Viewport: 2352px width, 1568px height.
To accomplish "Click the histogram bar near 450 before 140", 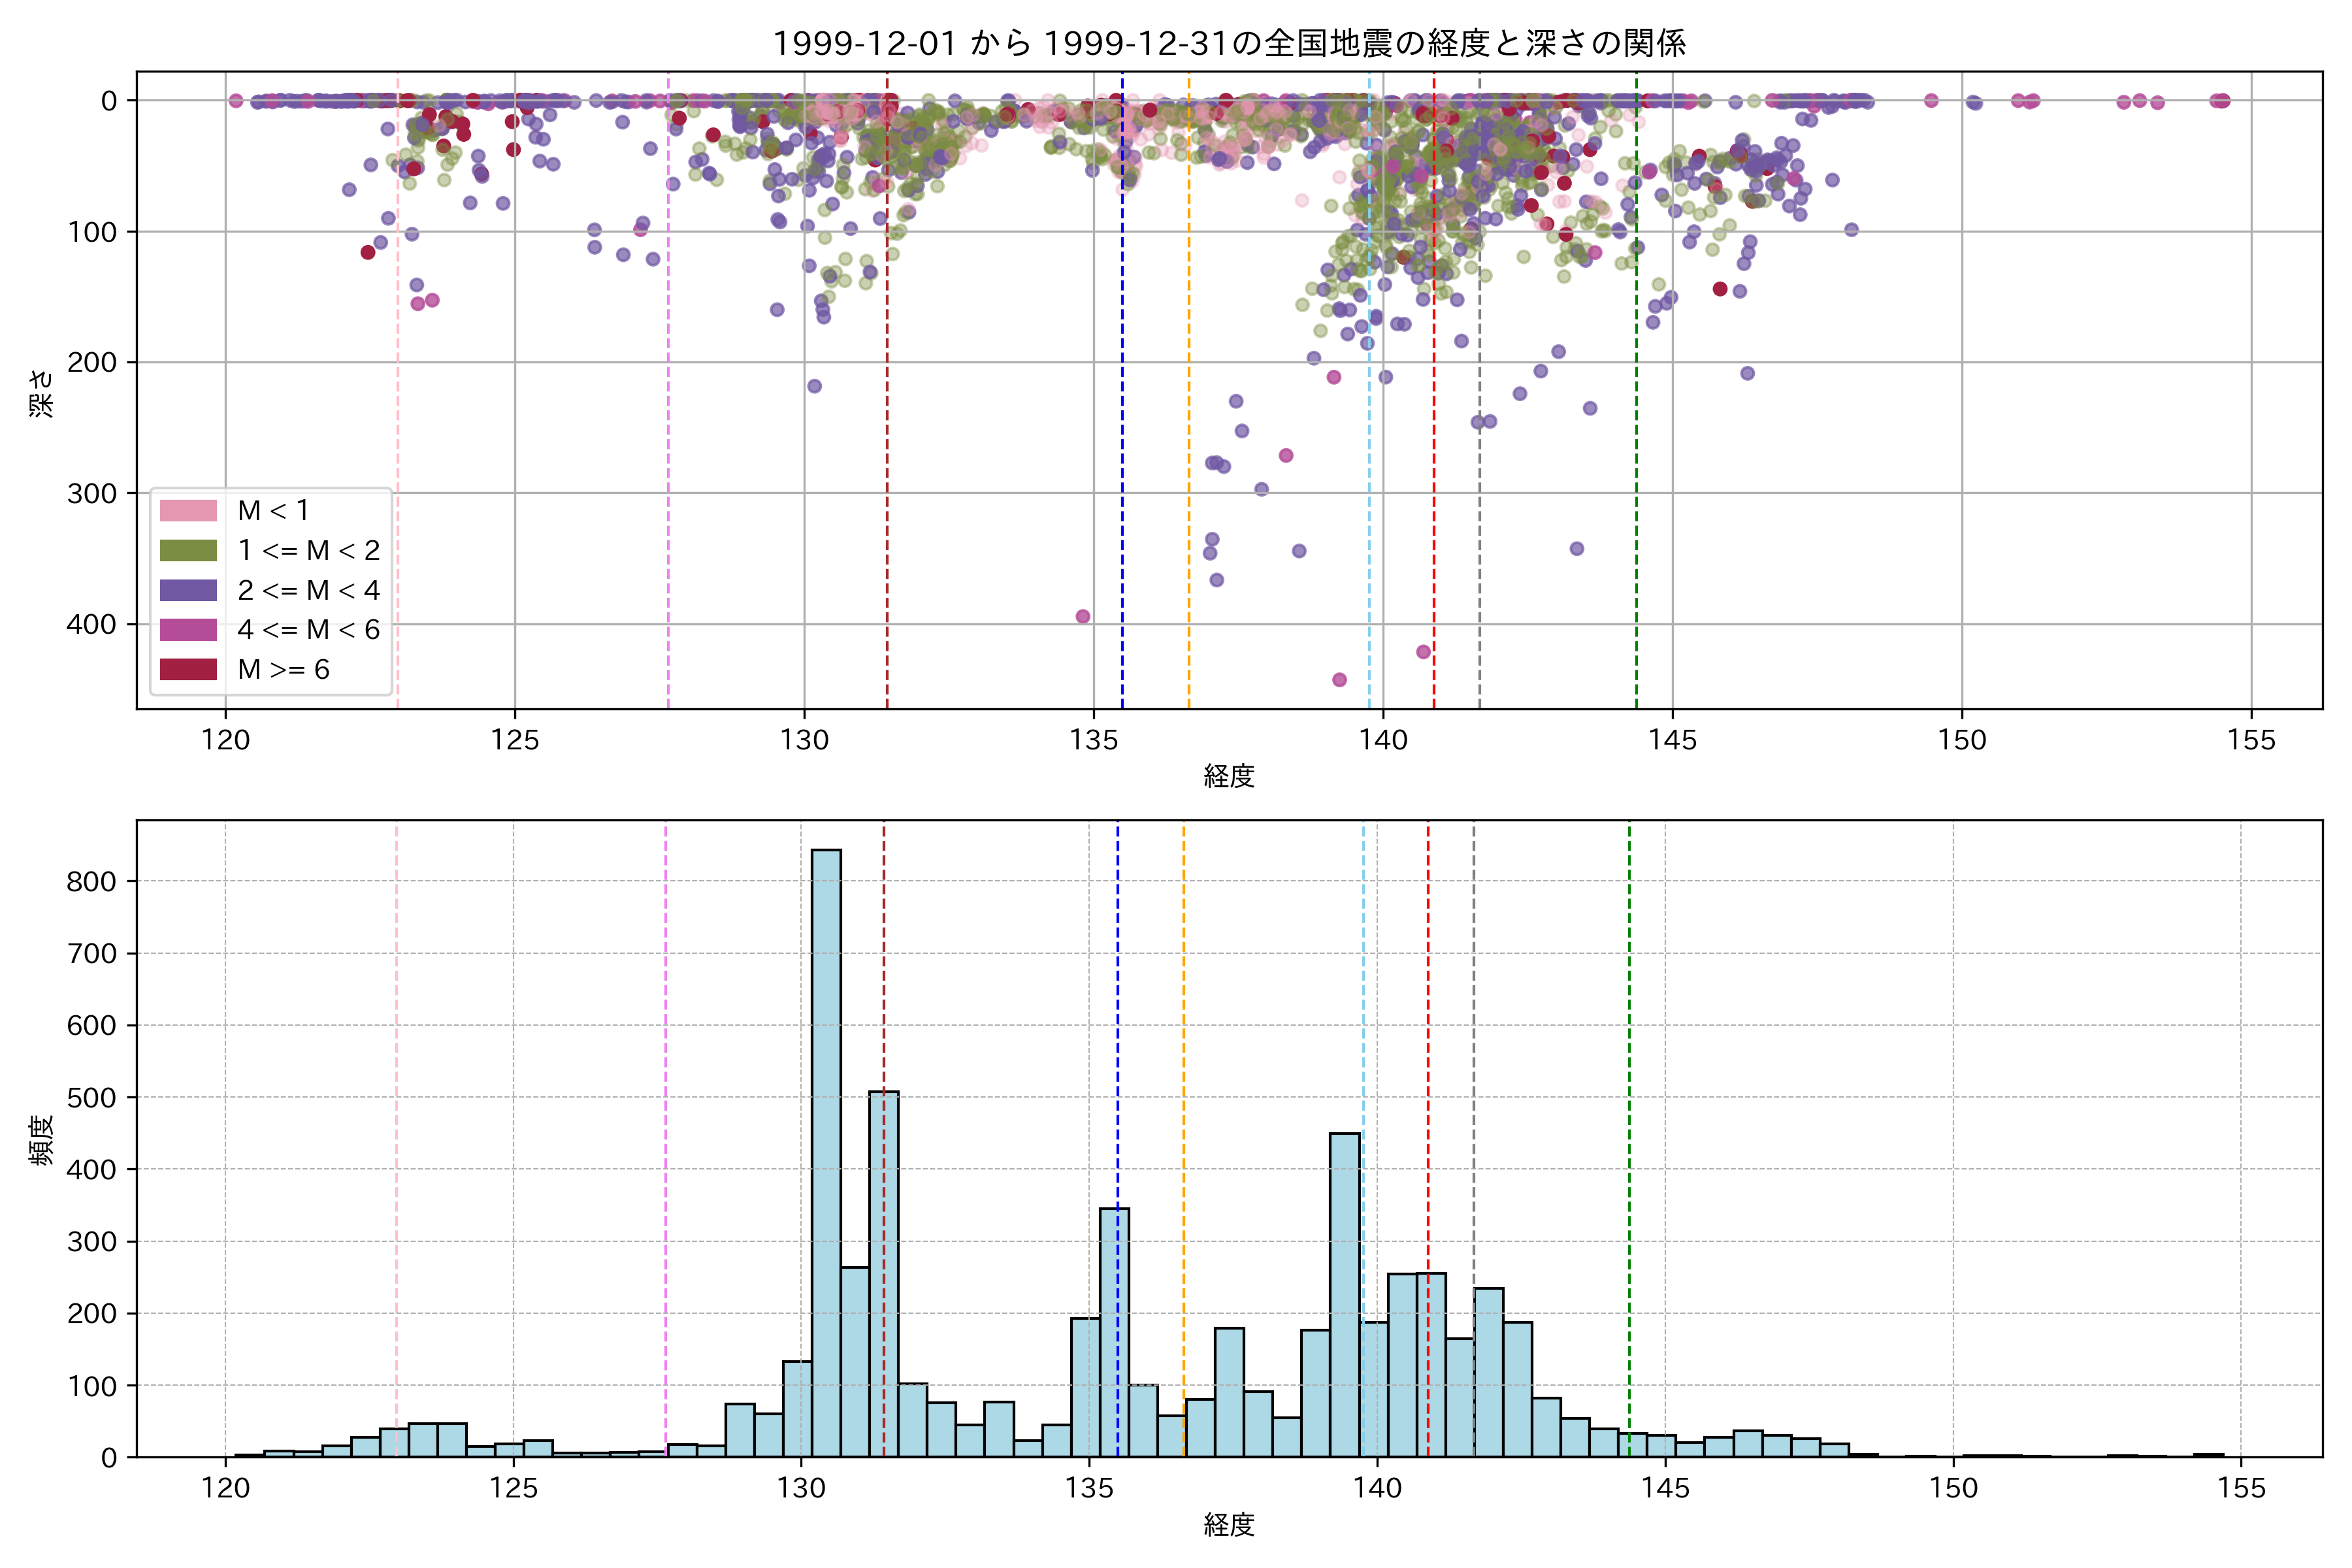I will 1344,1295.
